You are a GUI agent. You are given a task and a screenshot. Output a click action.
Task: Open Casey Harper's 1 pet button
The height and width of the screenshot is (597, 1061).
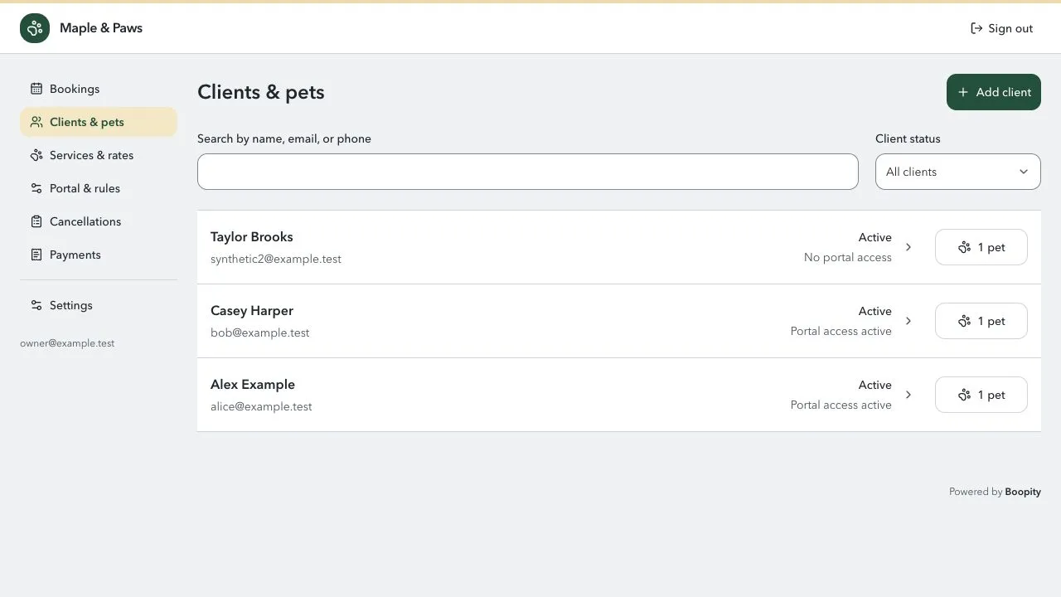click(981, 321)
